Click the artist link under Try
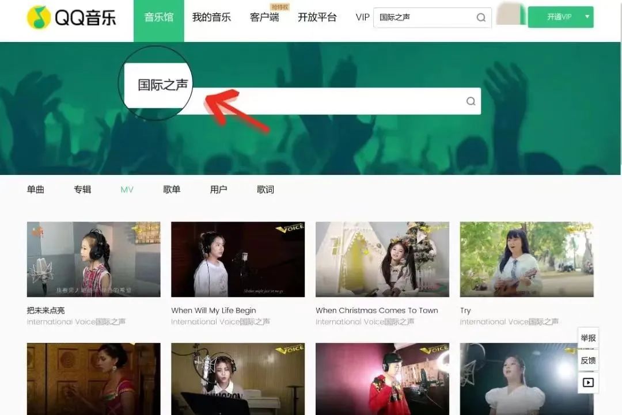This screenshot has height=415, width=622. (509, 322)
